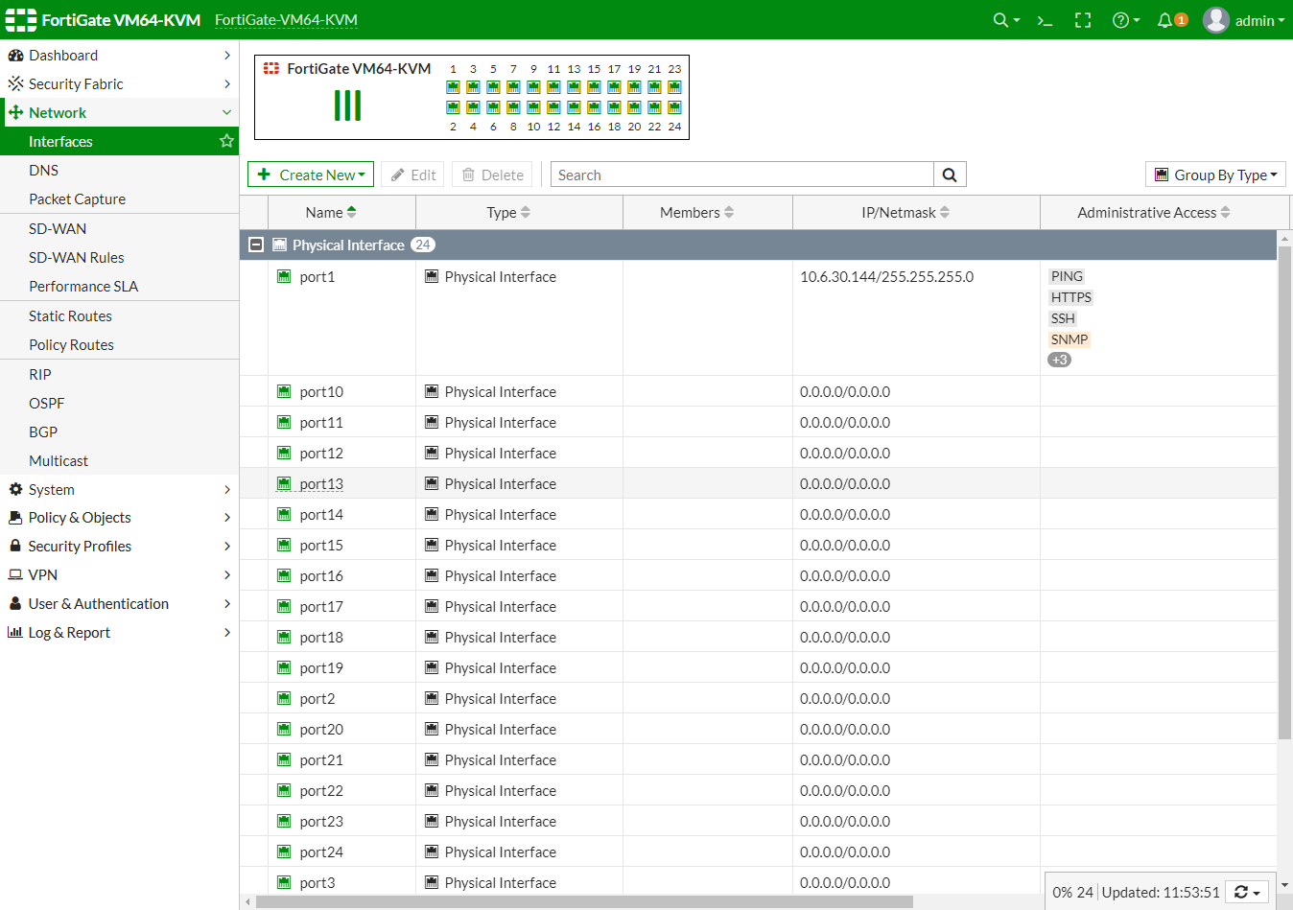This screenshot has width=1293, height=910.
Task: Open the help question mark menu
Action: pyautogui.click(x=1125, y=20)
